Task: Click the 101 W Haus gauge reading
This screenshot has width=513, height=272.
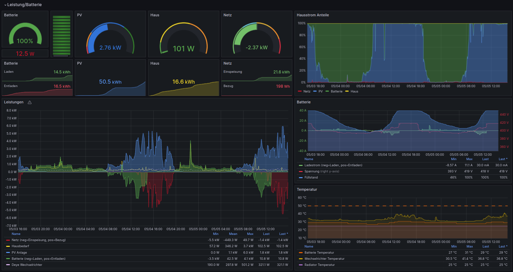Action: pos(183,49)
